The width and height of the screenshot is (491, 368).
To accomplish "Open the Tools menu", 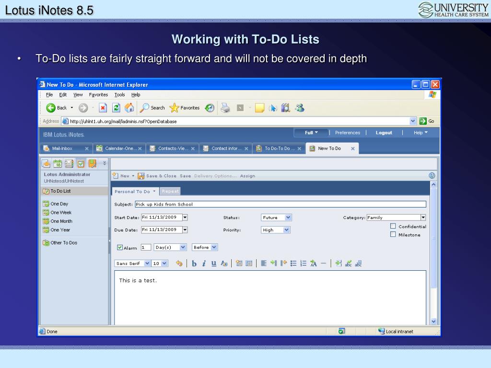I will (x=119, y=95).
